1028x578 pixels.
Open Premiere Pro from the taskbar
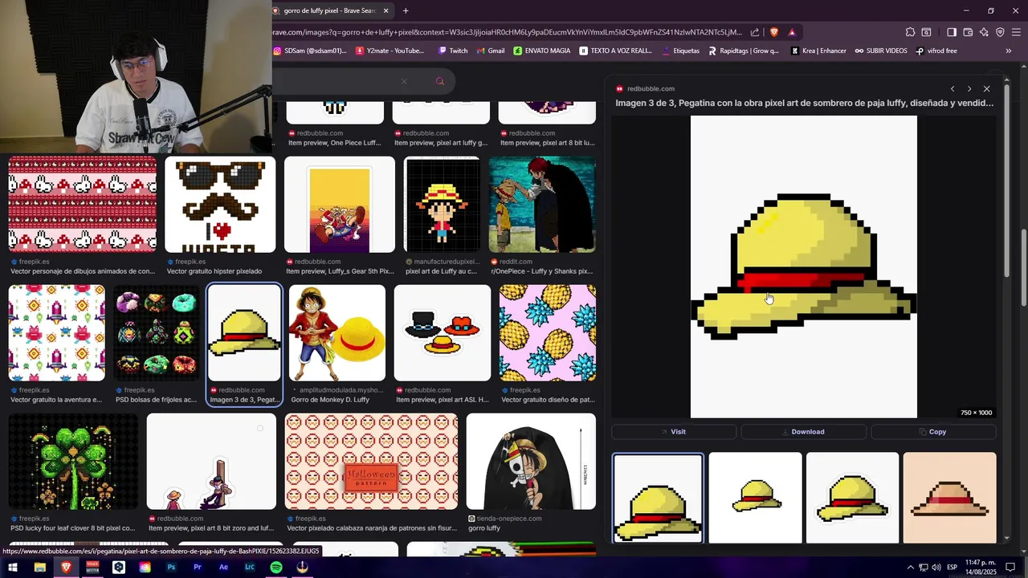point(198,568)
